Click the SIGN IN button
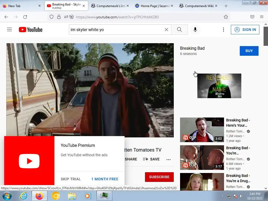 coord(245,30)
